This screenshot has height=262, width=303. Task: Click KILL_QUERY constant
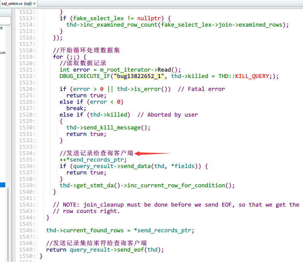252,76
